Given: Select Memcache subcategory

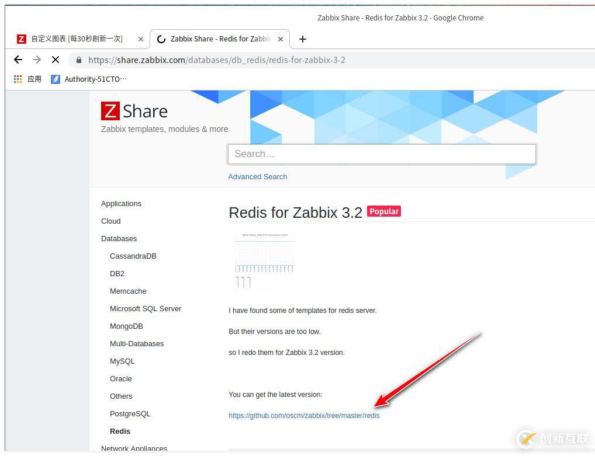Looking at the screenshot, I should (x=128, y=291).
